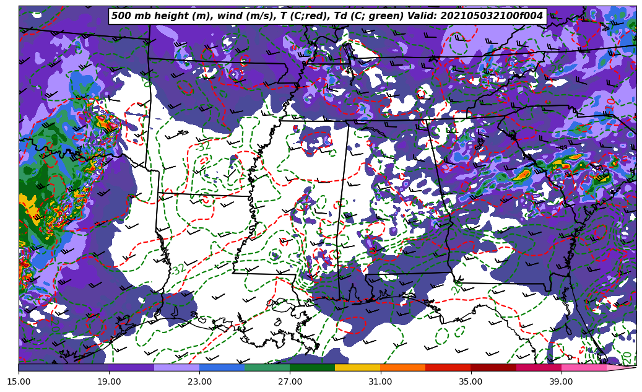This screenshot has height=392, width=642.
Task: Click the bright blue colorbar segment
Action: [222, 367]
